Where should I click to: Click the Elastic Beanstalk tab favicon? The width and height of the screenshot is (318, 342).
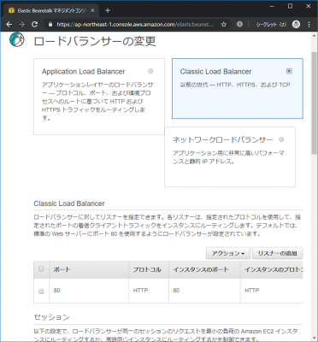(x=11, y=10)
